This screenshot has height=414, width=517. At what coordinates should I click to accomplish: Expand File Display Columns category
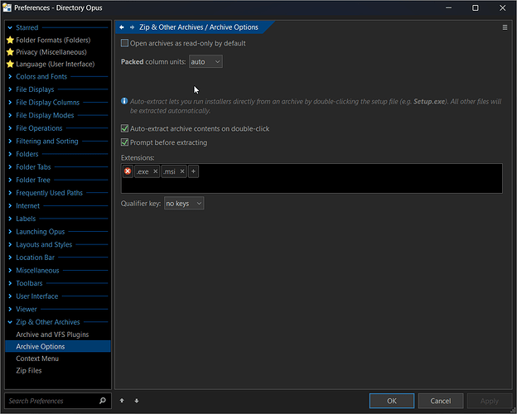click(10, 102)
